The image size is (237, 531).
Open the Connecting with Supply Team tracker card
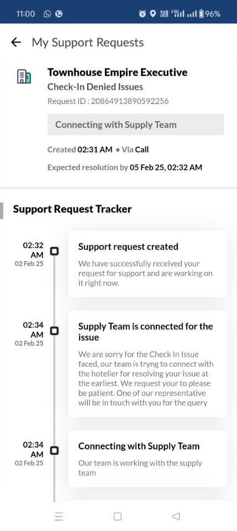pyautogui.click(x=148, y=459)
